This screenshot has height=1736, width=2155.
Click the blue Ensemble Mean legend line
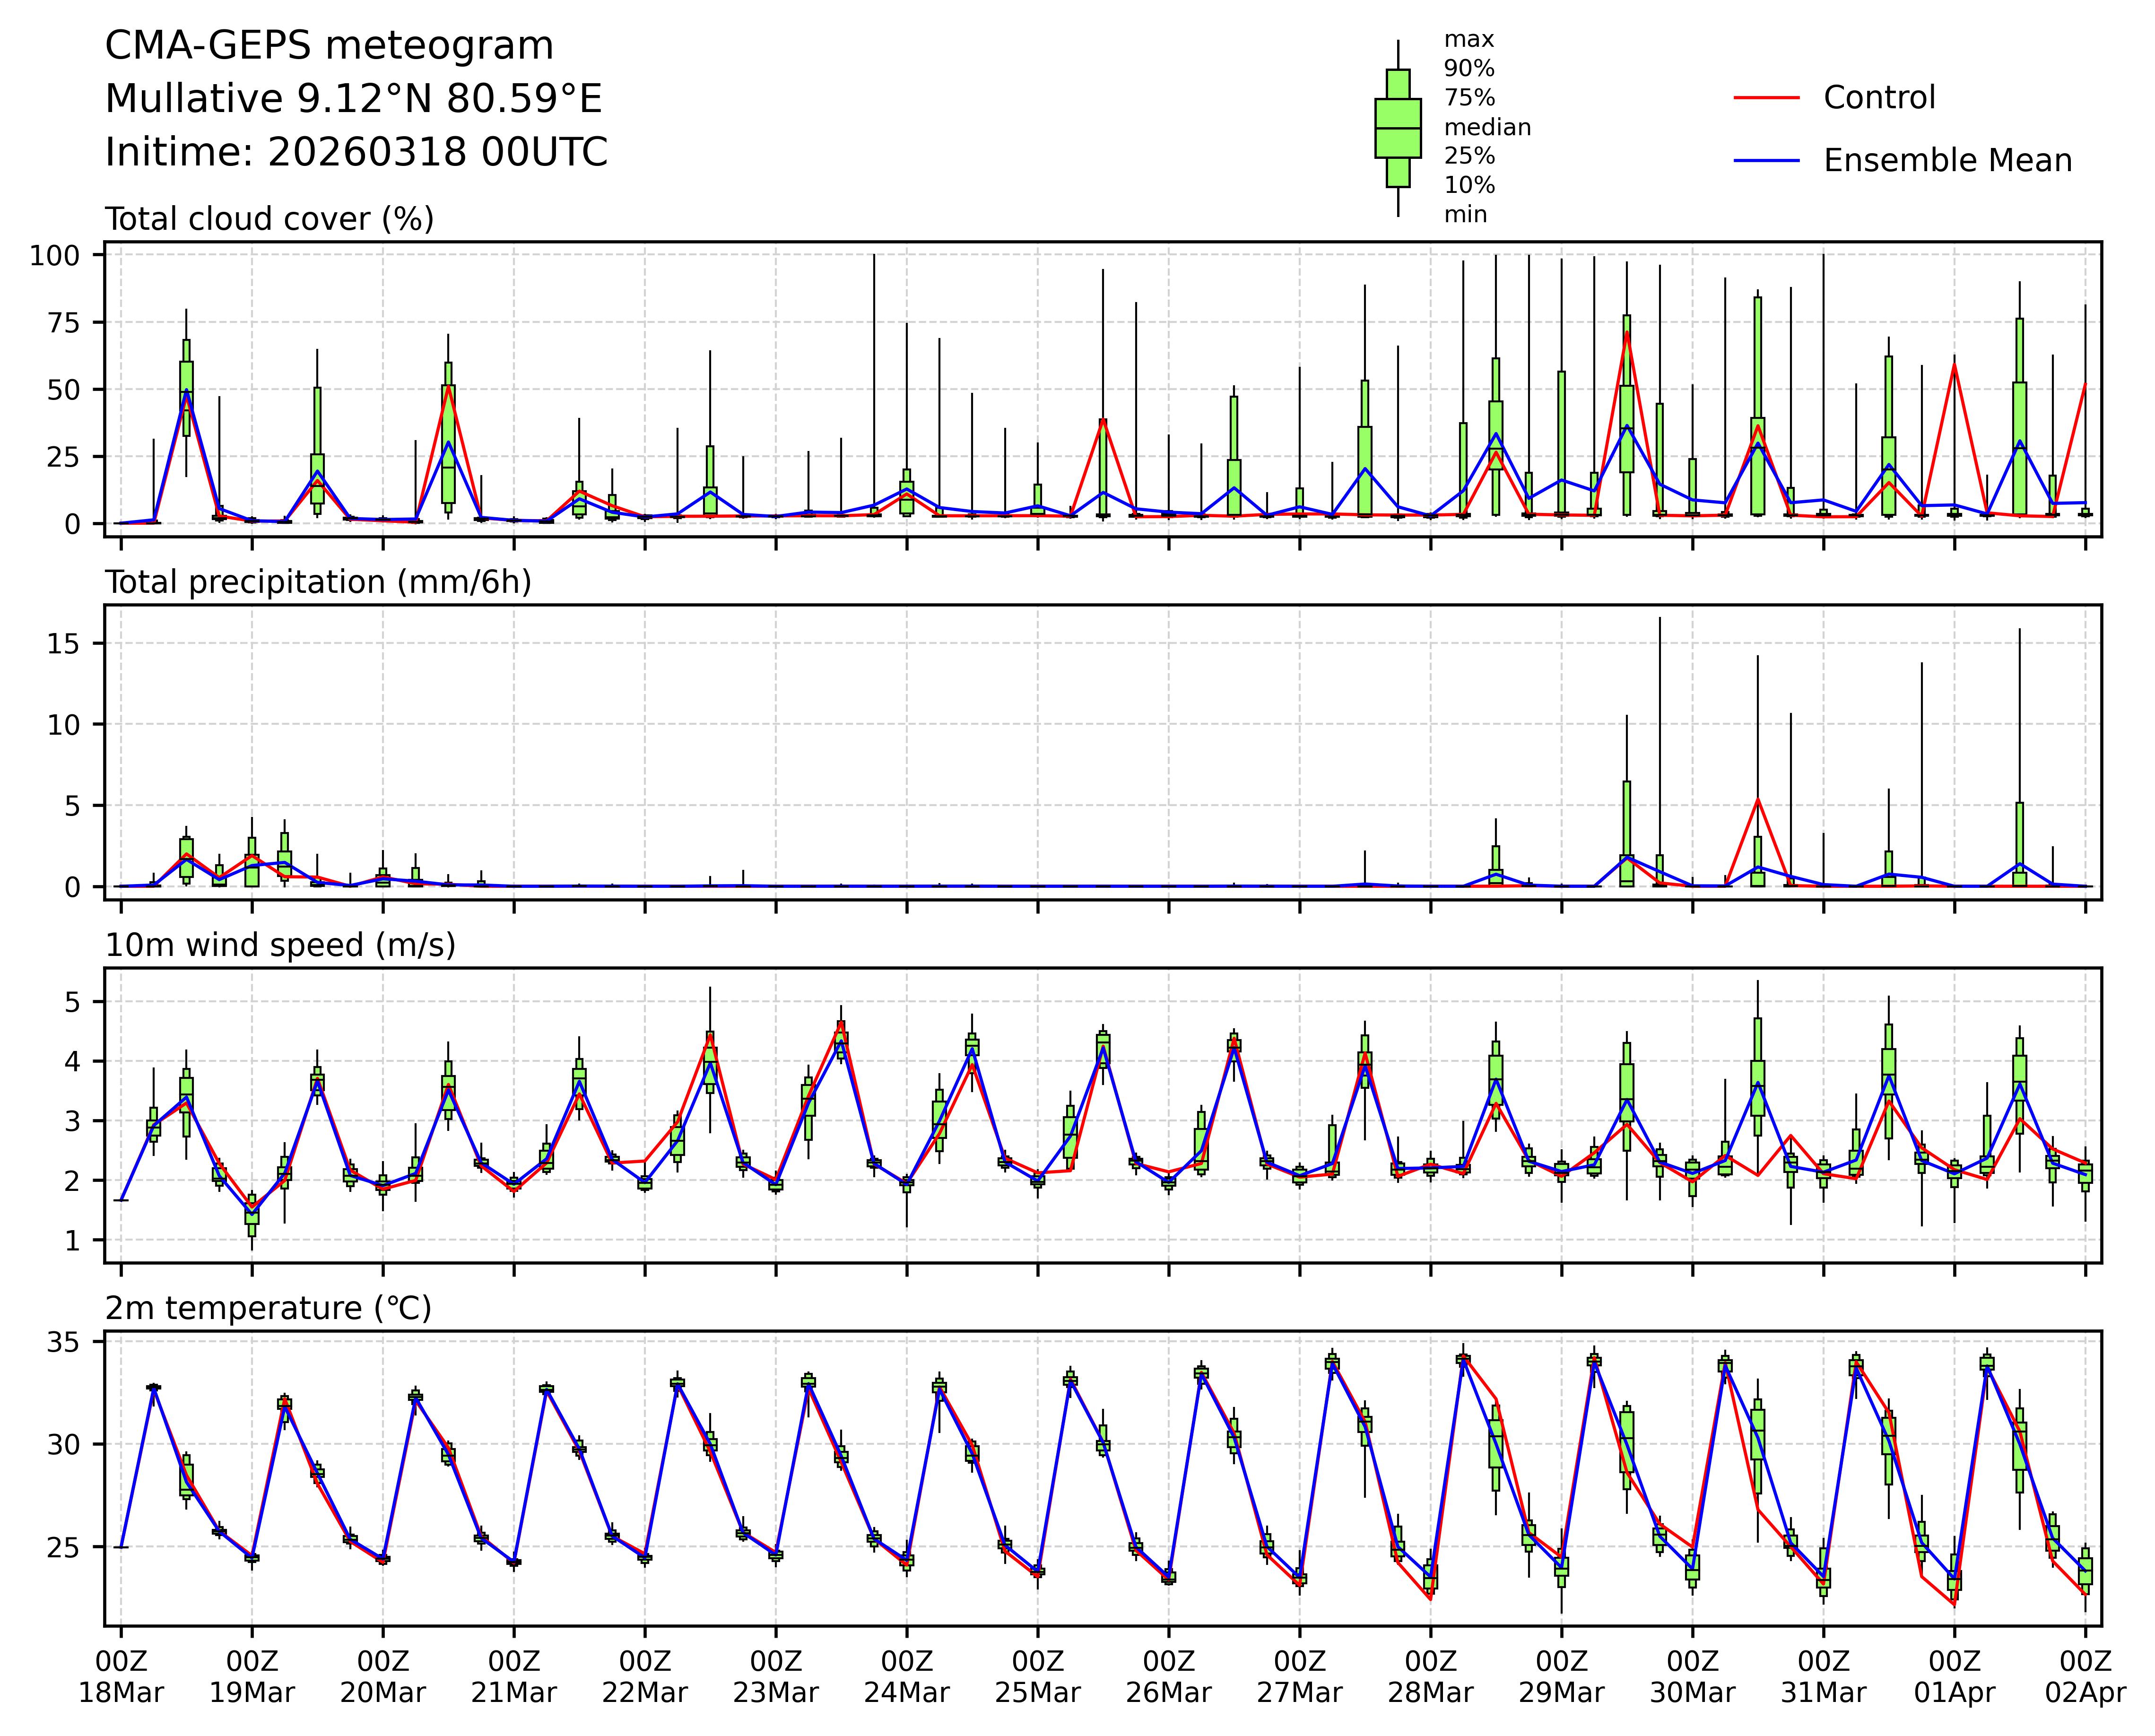pyautogui.click(x=1766, y=161)
